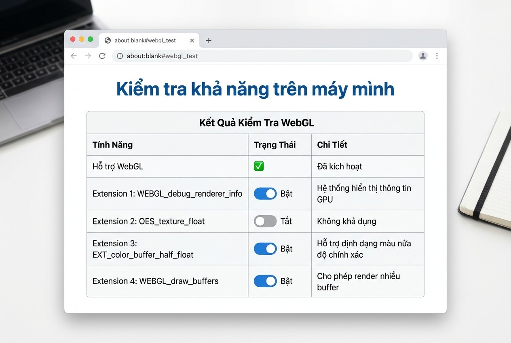The width and height of the screenshot is (511, 343).
Task: Go forward with the forward arrow
Action: [x=88, y=56]
